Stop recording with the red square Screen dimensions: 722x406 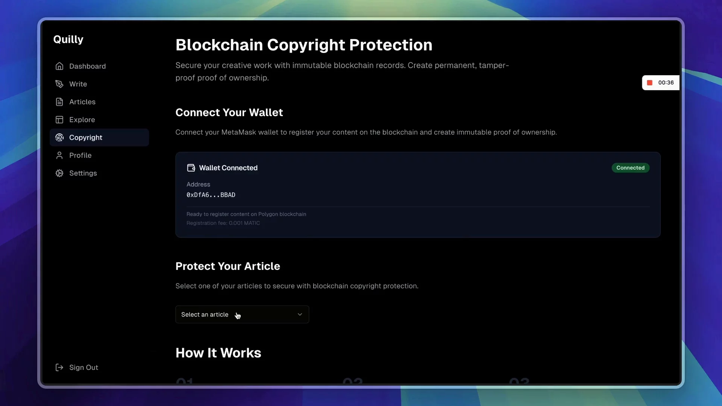click(649, 83)
